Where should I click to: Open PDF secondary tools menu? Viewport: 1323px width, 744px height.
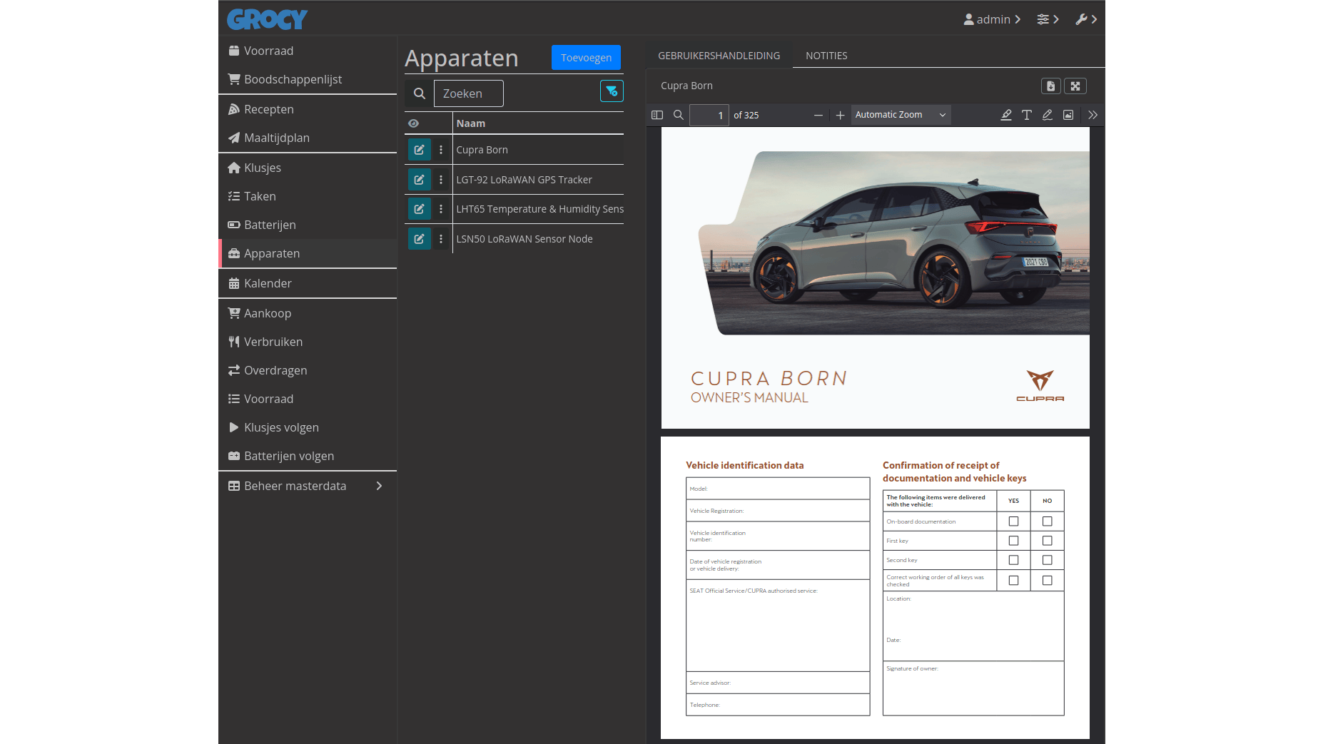[x=1093, y=115]
